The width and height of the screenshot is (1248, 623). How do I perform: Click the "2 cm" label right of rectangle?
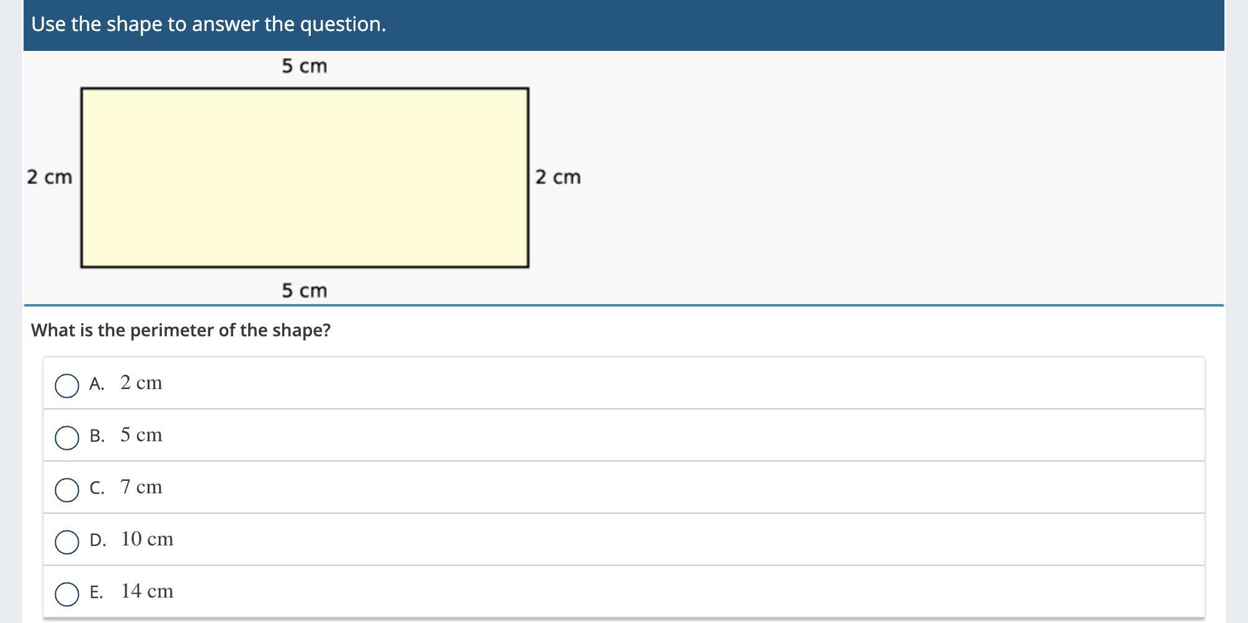(558, 177)
